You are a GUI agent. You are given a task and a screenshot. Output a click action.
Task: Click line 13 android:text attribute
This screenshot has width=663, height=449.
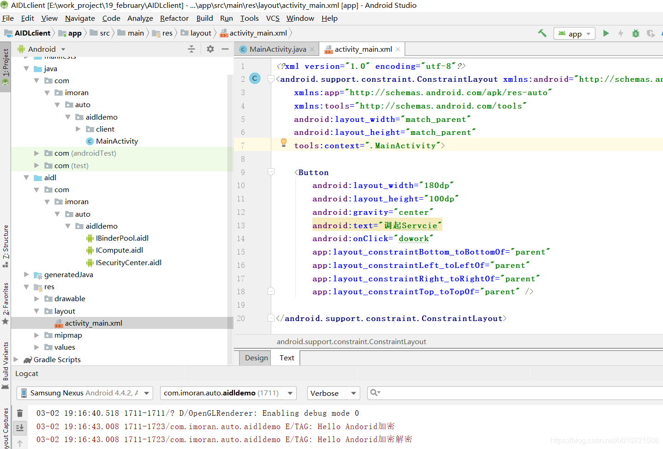point(377,225)
